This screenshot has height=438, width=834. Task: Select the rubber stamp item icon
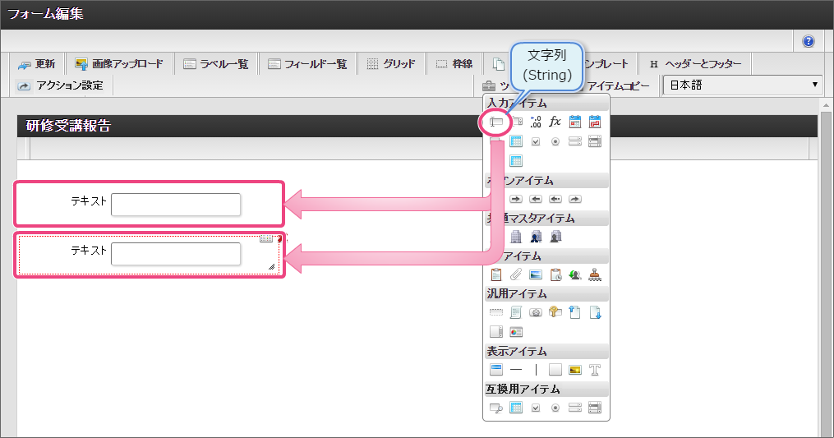tap(595, 274)
